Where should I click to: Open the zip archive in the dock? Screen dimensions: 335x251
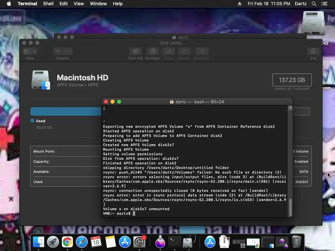tap(224, 242)
